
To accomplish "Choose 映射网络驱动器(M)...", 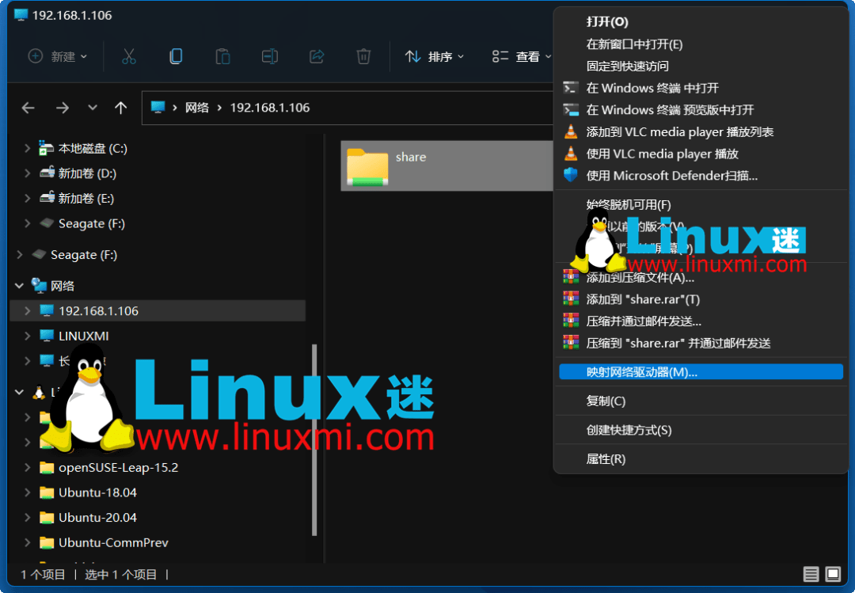I will tap(700, 372).
